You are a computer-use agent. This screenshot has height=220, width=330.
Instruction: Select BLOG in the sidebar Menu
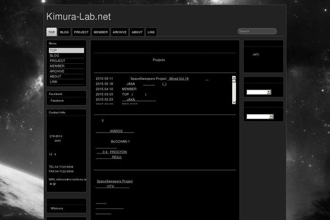point(67,56)
